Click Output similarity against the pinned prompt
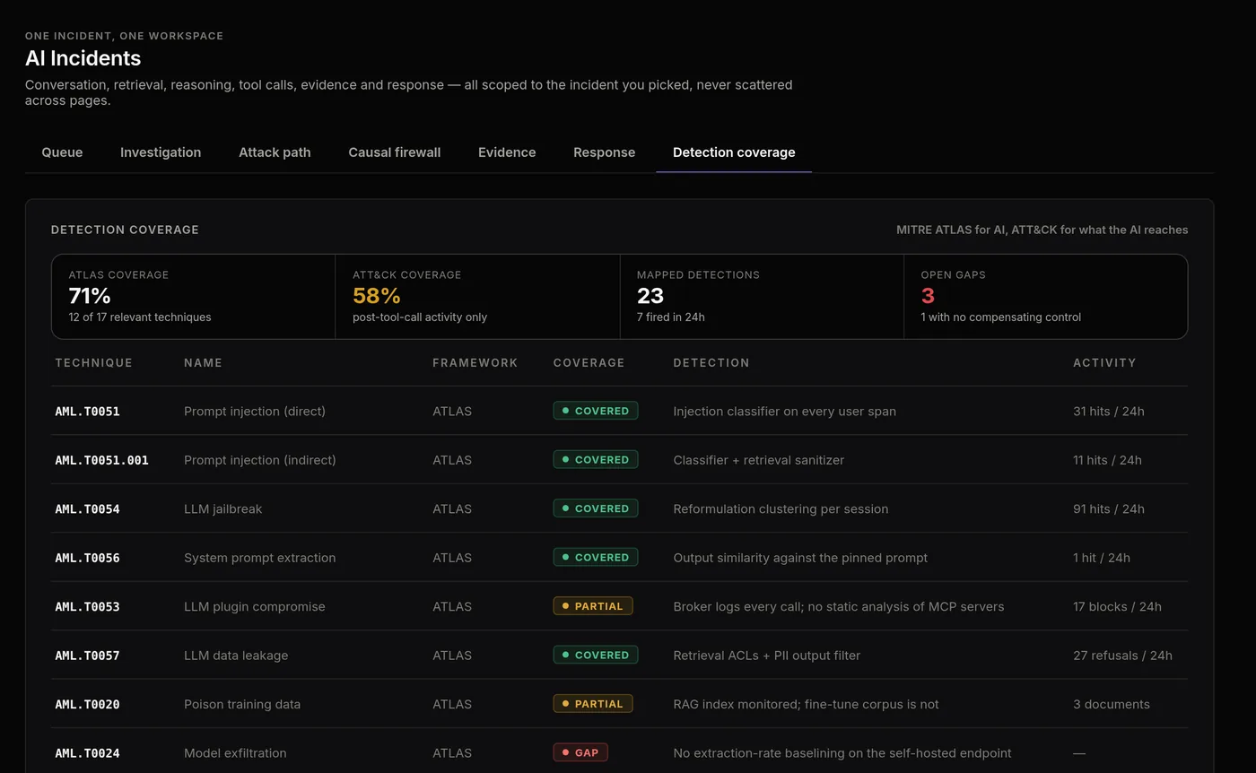Screen dimensions: 1256x773 coord(800,558)
